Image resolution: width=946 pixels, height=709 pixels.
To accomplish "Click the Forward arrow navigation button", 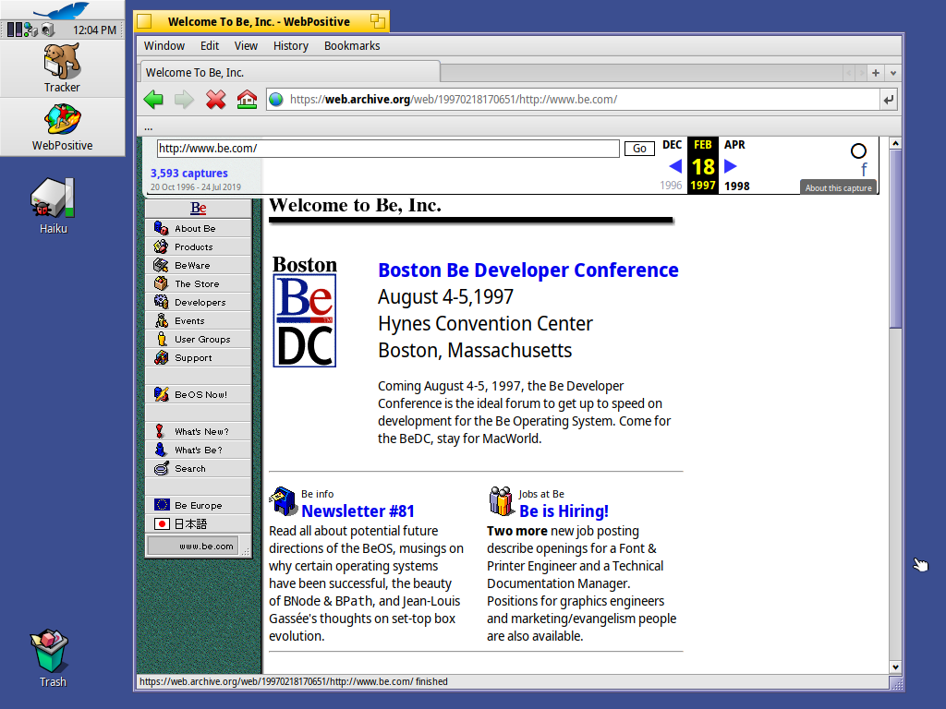I will tap(184, 100).
